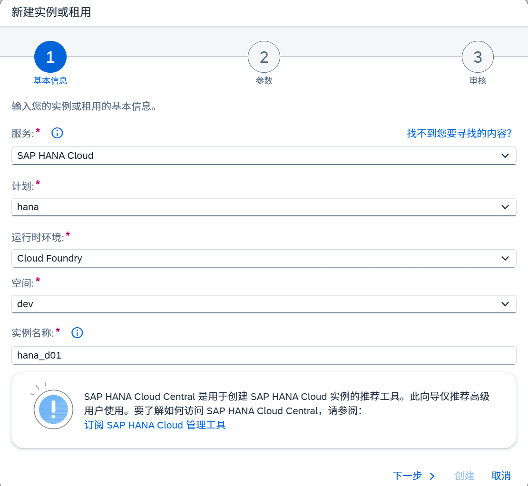The height and width of the screenshot is (486, 528).
Task: Click the dev space field
Action: 264,304
